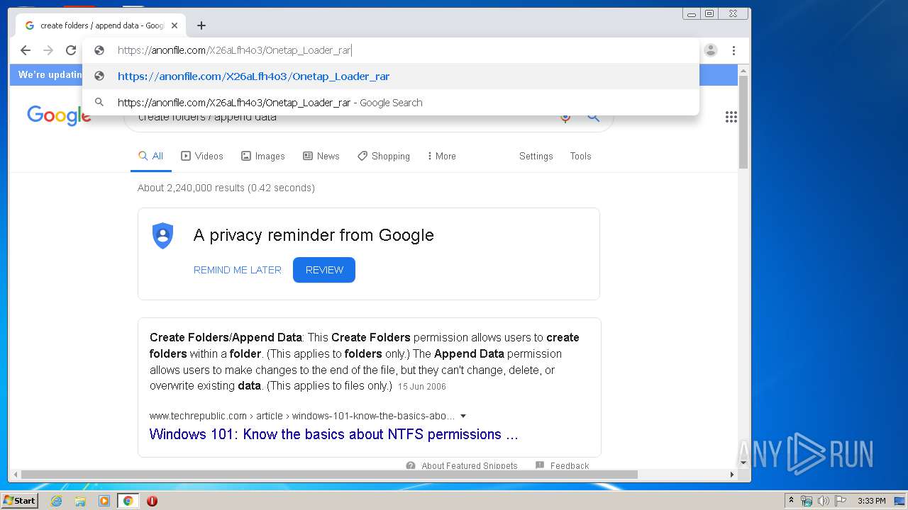This screenshot has width=908, height=510.
Task: Click the address bar URL text
Action: [x=234, y=50]
